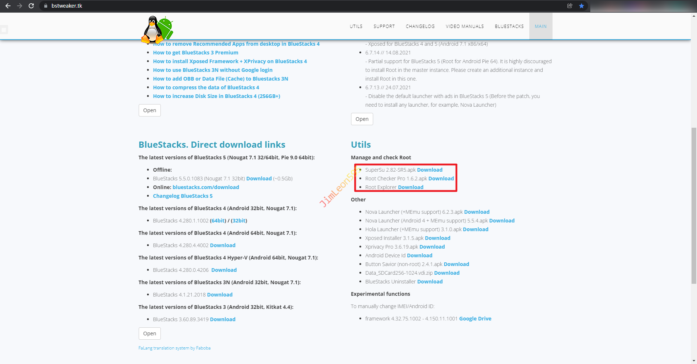
Task: Go to the CHANGELOG menu item
Action: pos(420,26)
